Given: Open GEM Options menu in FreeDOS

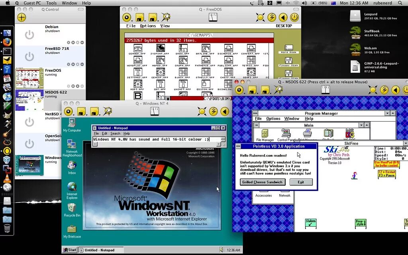Looking at the screenshot, I should 148,26.
